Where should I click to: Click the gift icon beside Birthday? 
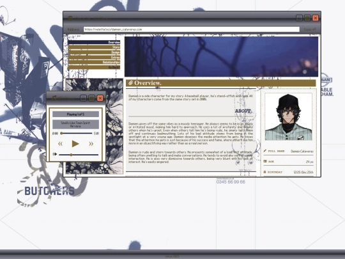(x=264, y=171)
